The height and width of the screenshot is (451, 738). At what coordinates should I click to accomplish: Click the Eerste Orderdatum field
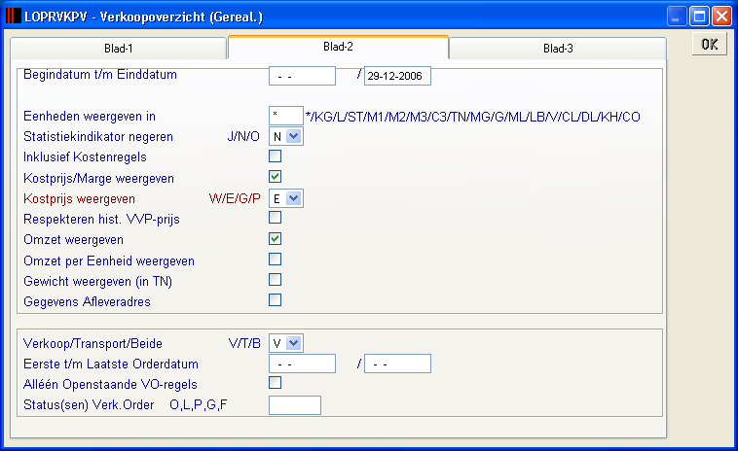[302, 364]
